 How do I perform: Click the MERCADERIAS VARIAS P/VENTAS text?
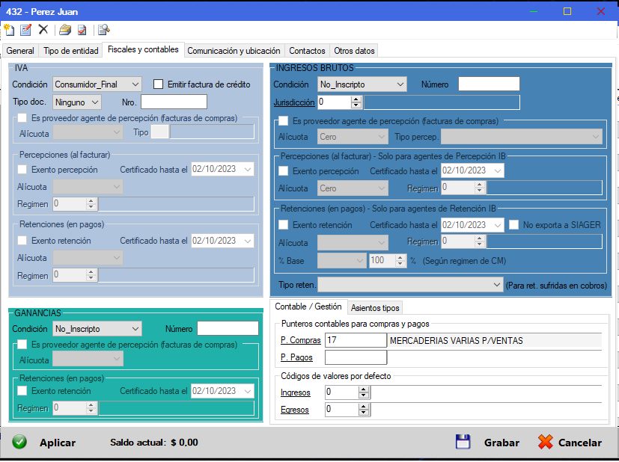pos(457,341)
